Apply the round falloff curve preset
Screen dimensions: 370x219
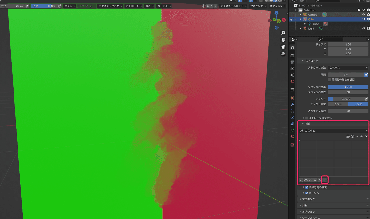coord(306,180)
